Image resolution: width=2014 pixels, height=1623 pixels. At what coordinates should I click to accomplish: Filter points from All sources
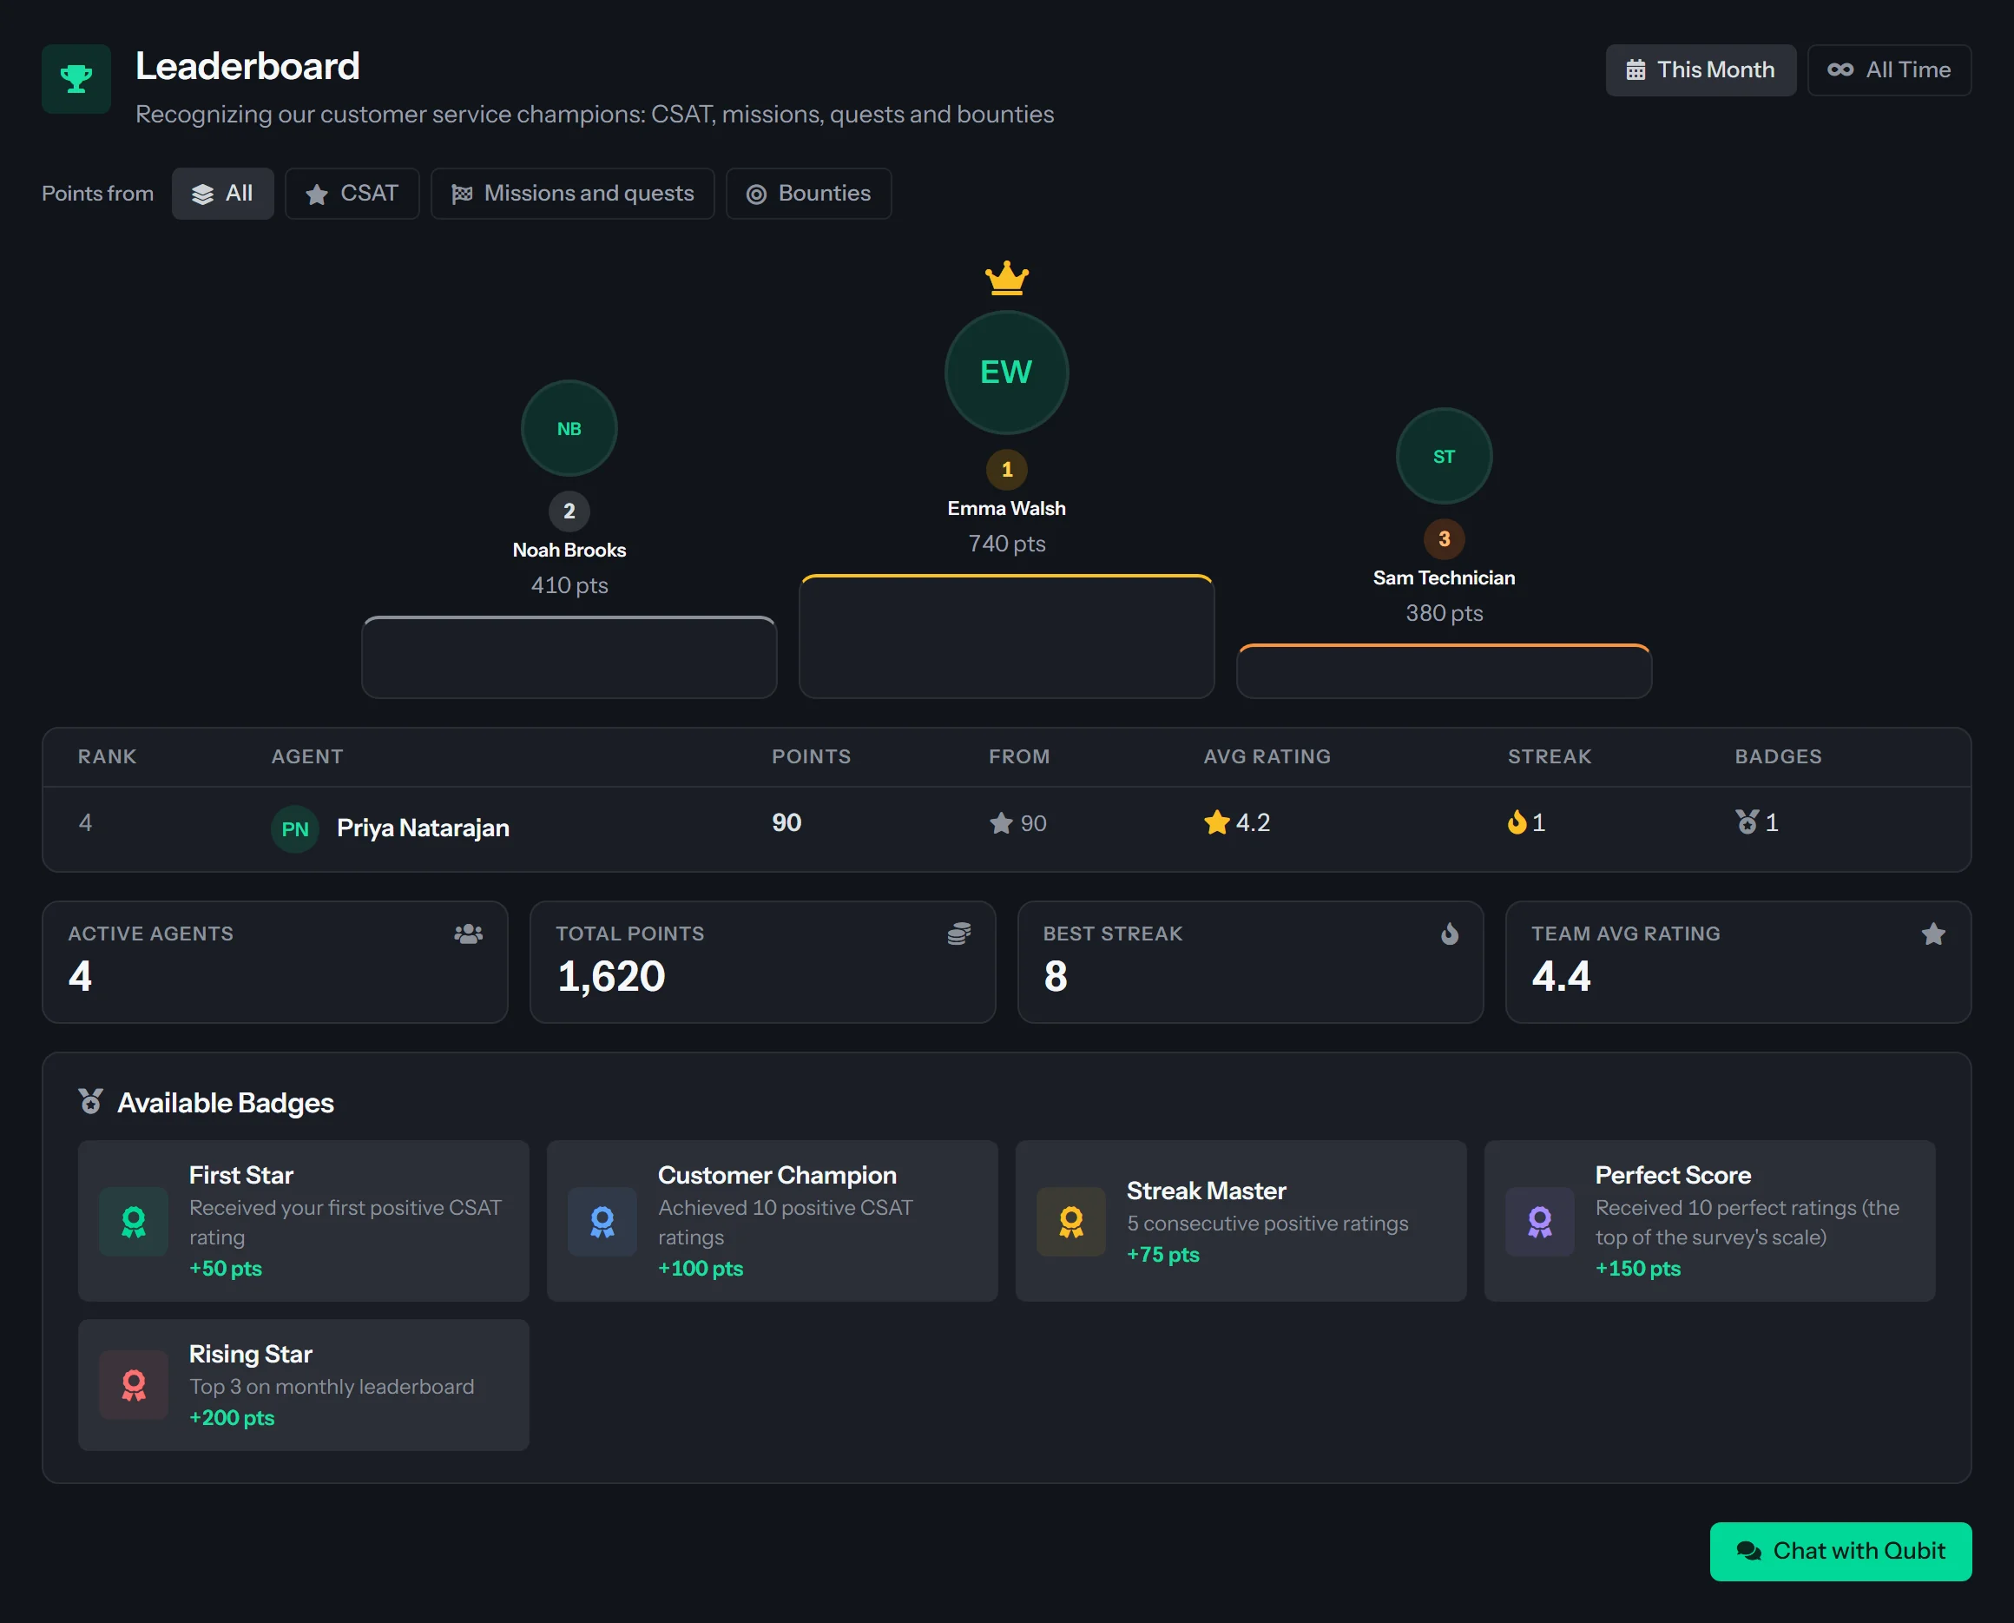[x=222, y=194]
